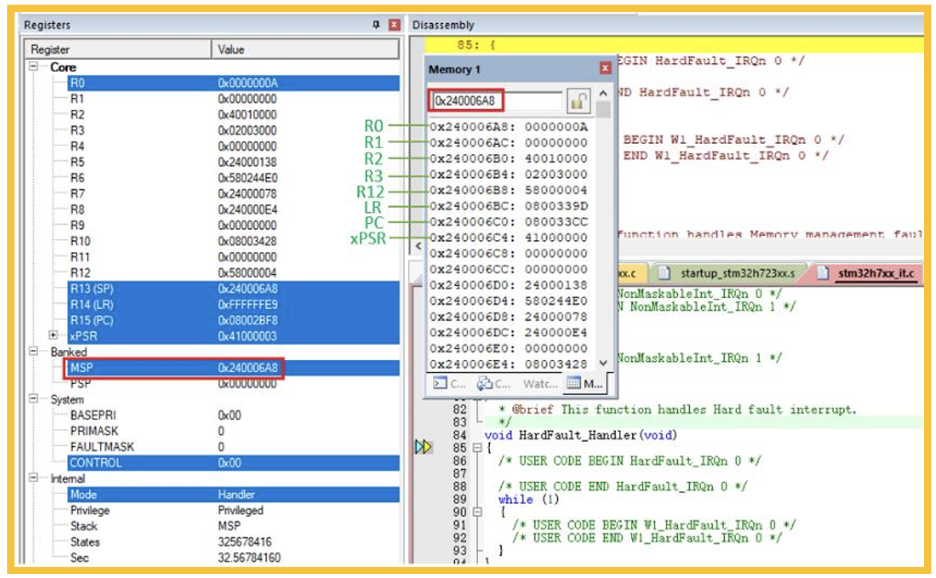Click the current execution arrow at line 85

[x=422, y=447]
